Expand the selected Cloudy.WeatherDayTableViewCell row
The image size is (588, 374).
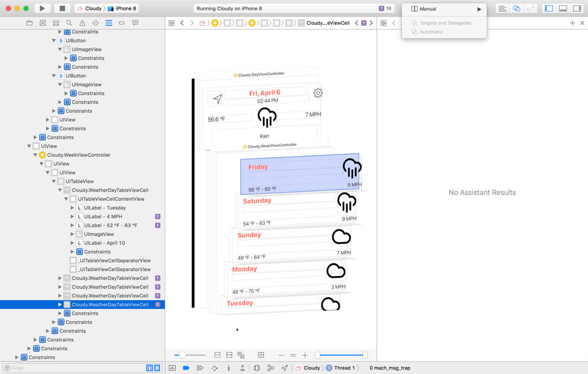pos(60,305)
